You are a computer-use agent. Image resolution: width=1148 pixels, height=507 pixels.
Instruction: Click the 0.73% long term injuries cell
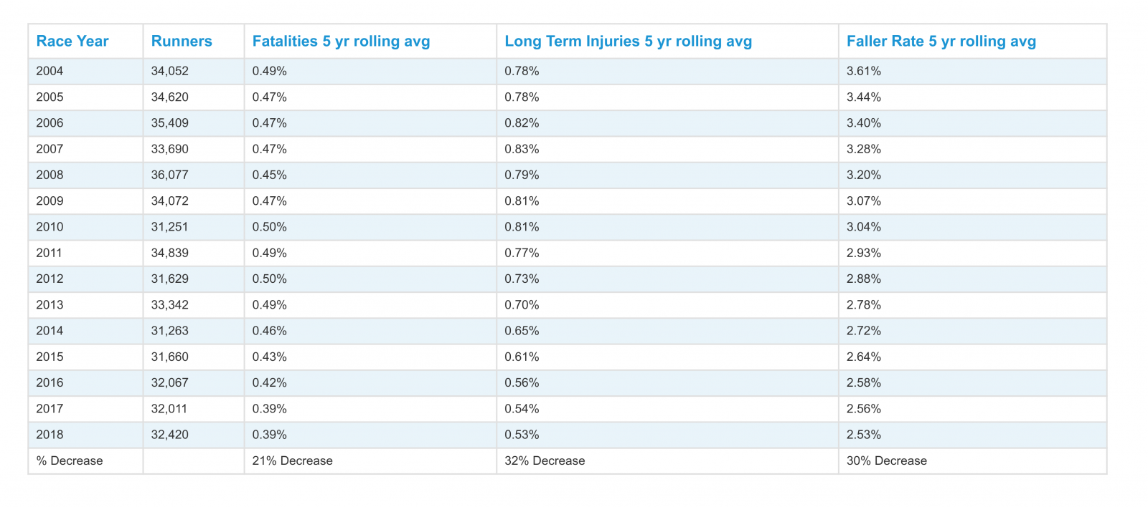click(522, 279)
